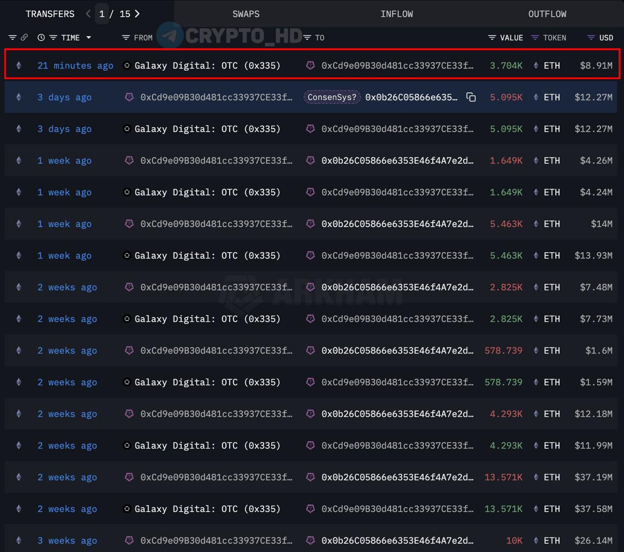
Task: Open FROM column filter
Action: point(126,38)
